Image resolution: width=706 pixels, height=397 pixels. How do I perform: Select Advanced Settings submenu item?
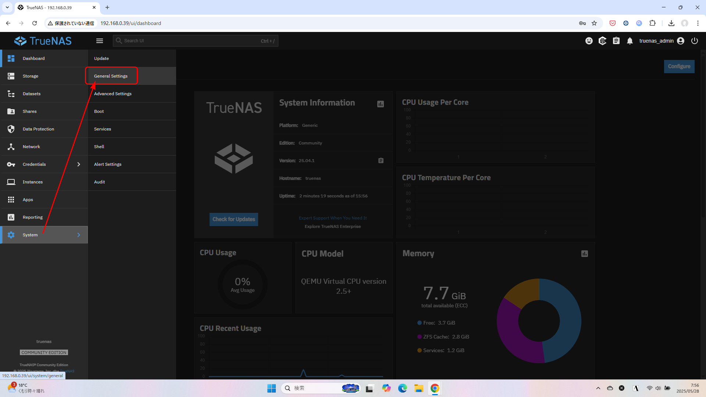coord(132,94)
